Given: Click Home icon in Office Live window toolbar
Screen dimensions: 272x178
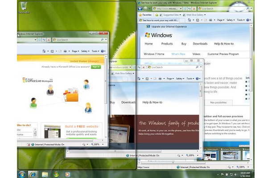Looking at the screenshot, I should [x=44, y=51].
